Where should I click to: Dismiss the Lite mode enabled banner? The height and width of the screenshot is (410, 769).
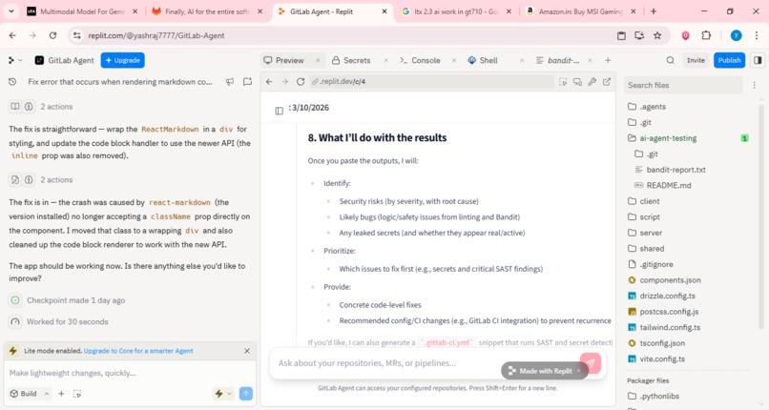click(x=247, y=351)
